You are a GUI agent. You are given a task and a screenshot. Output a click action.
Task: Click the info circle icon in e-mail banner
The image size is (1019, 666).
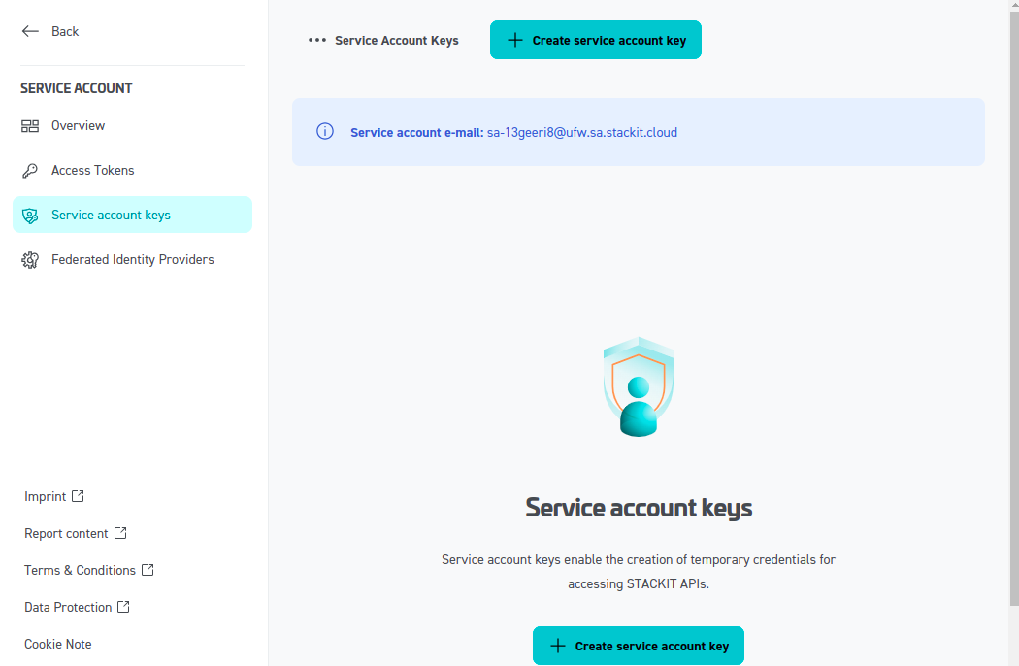[x=325, y=131]
